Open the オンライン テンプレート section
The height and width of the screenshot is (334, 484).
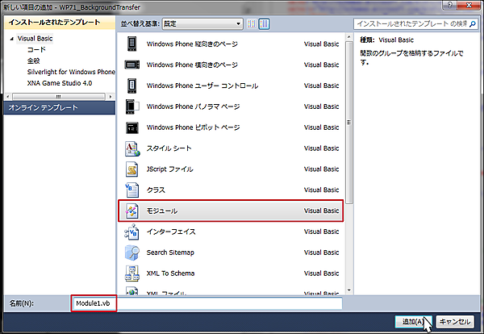pos(60,108)
